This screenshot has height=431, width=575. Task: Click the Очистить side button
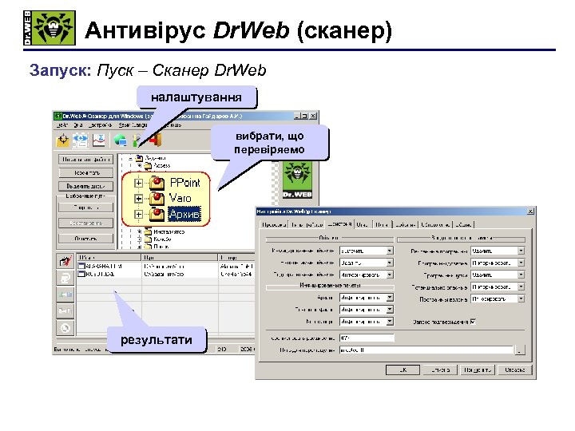click(x=85, y=239)
